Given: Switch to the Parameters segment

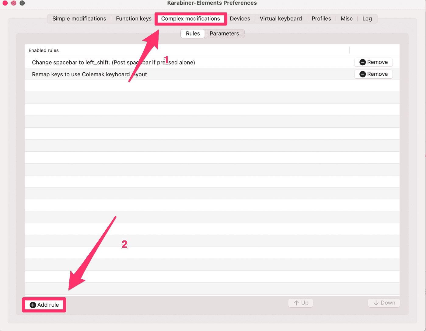Looking at the screenshot, I should [224, 33].
